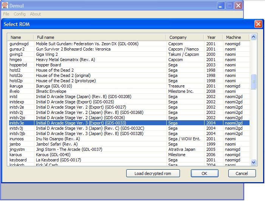Sort list by Full name column header
The height and width of the screenshot is (201, 265).
[x=100, y=37]
